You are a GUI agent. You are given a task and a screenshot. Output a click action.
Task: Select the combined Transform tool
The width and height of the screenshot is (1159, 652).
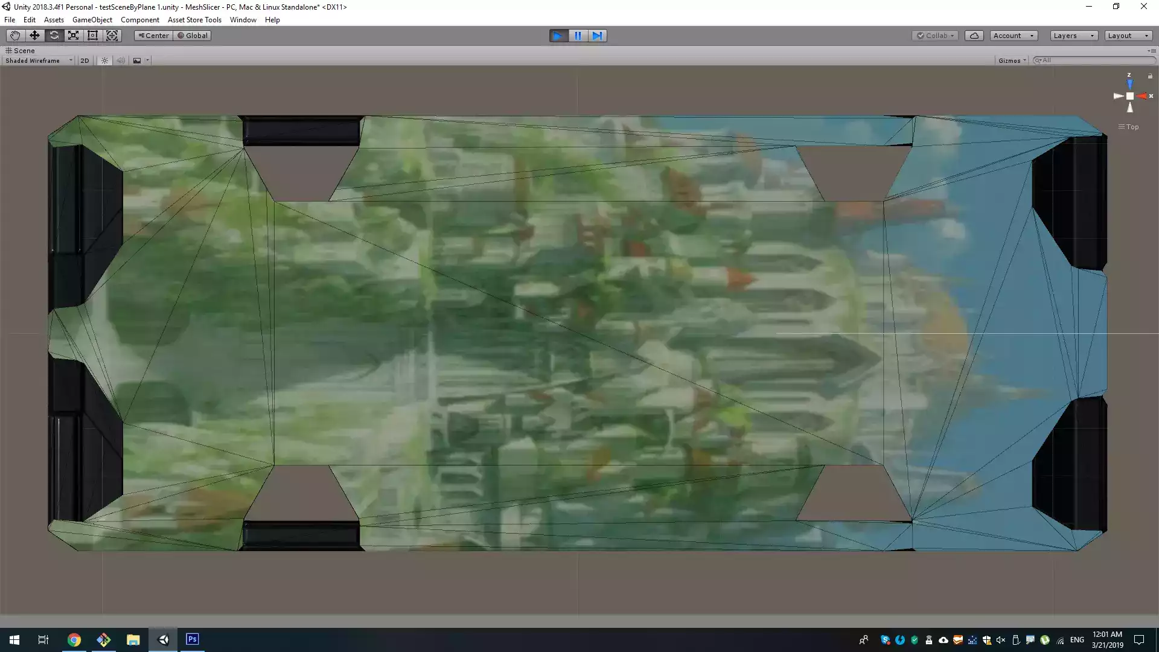(112, 36)
